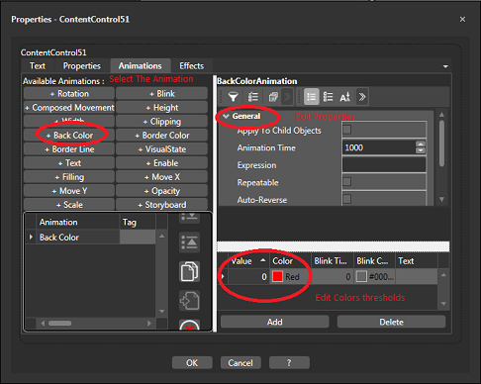Add a Composed Movement animation

point(69,108)
